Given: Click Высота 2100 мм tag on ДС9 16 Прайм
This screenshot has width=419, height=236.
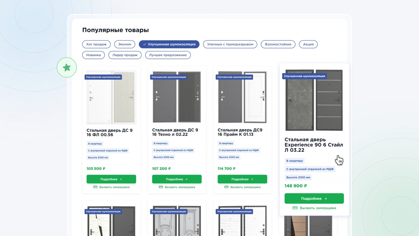Looking at the screenshot, I should [229, 157].
